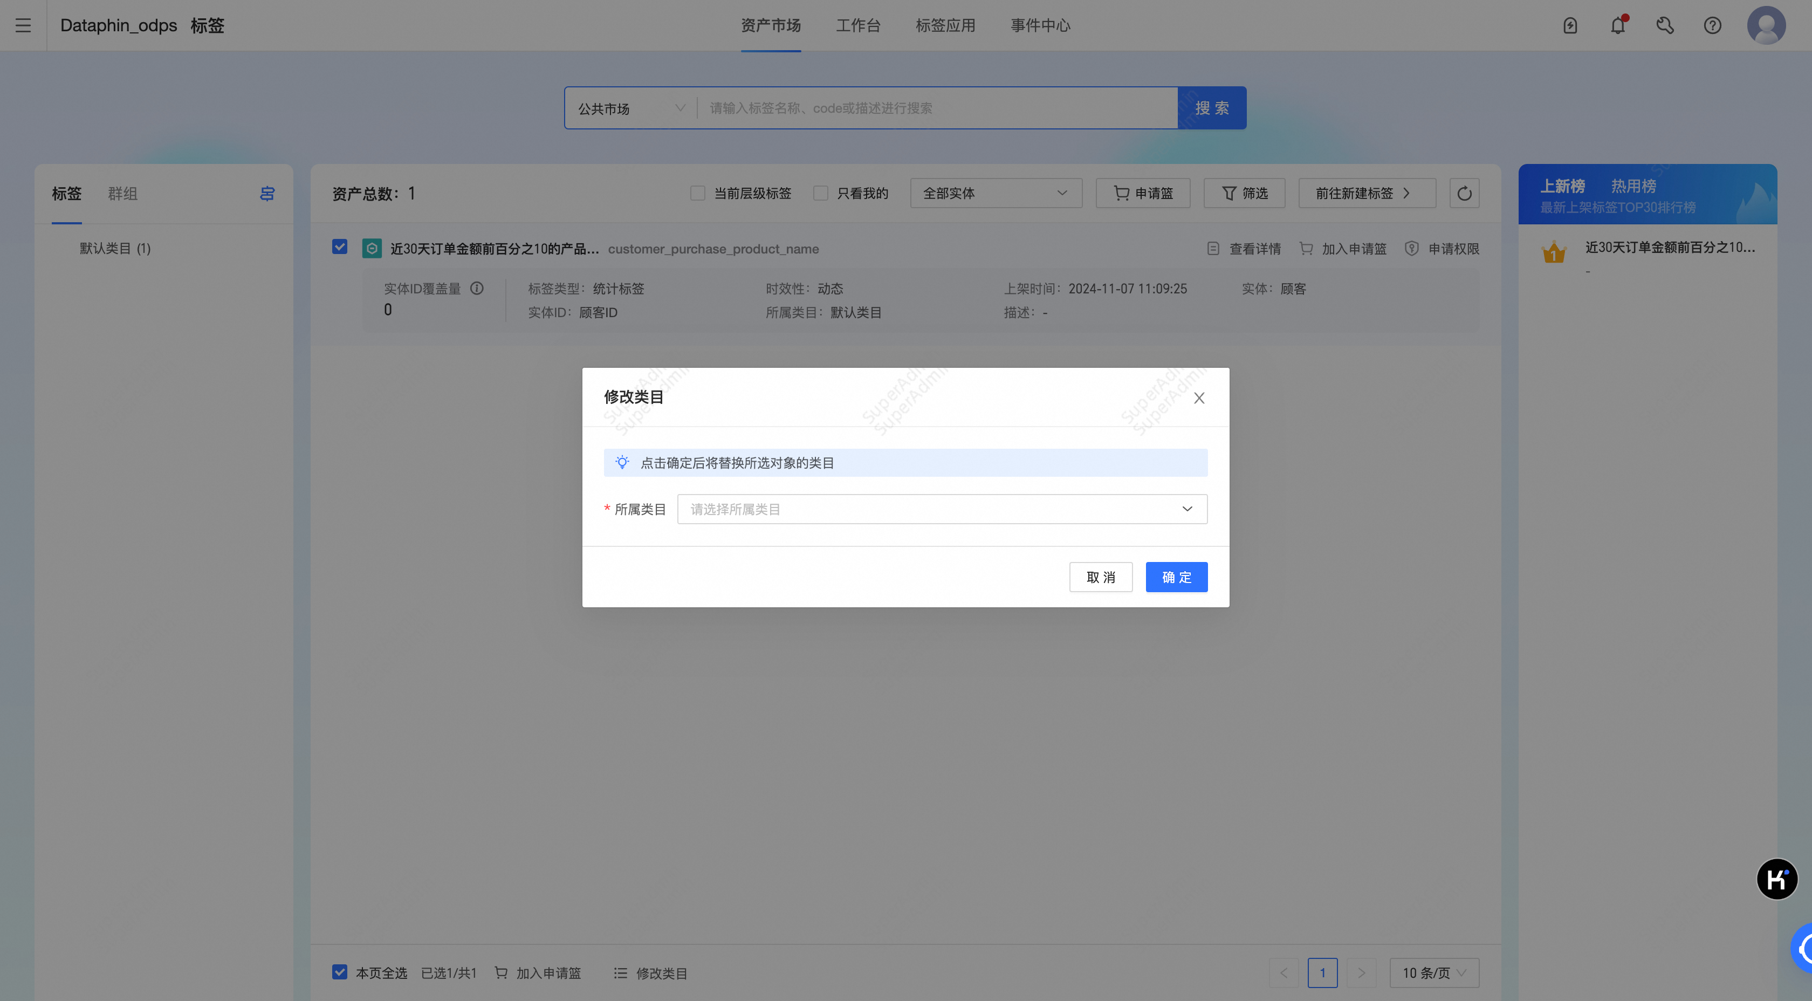This screenshot has width=1812, height=1001.
Task: Open the 所属类目 dropdown in the dialog
Action: (x=942, y=509)
